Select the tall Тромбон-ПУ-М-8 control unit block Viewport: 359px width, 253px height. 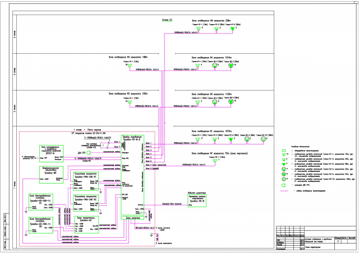click(x=132, y=175)
